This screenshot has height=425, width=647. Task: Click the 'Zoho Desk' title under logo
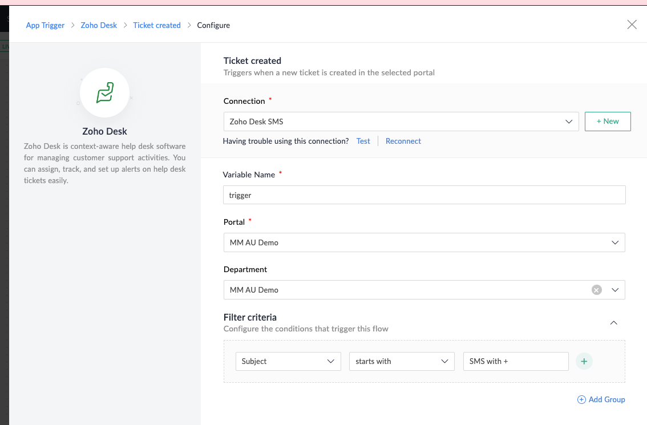104,131
